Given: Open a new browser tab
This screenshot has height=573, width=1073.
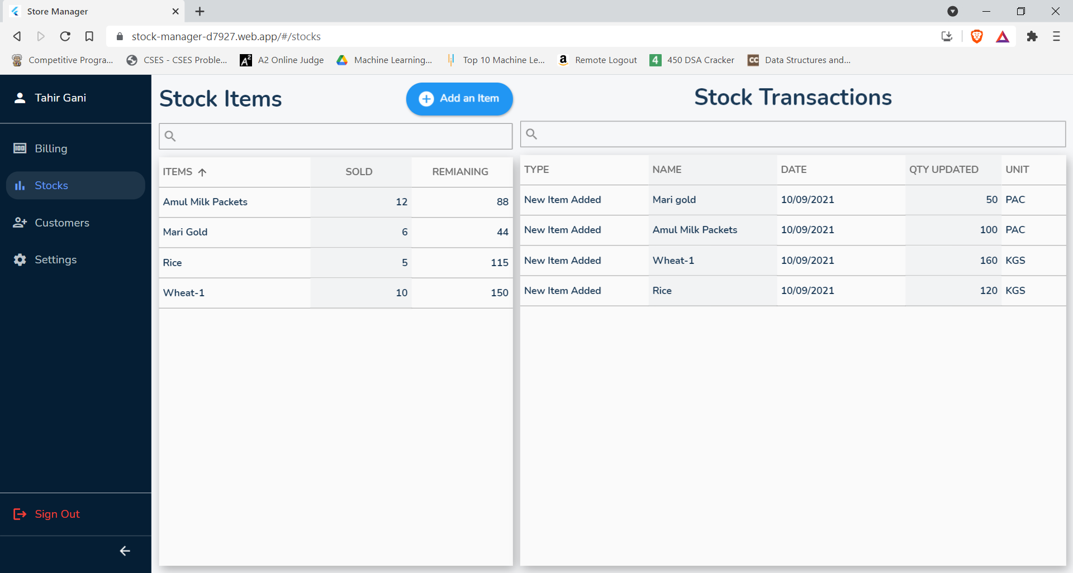Looking at the screenshot, I should coord(200,11).
